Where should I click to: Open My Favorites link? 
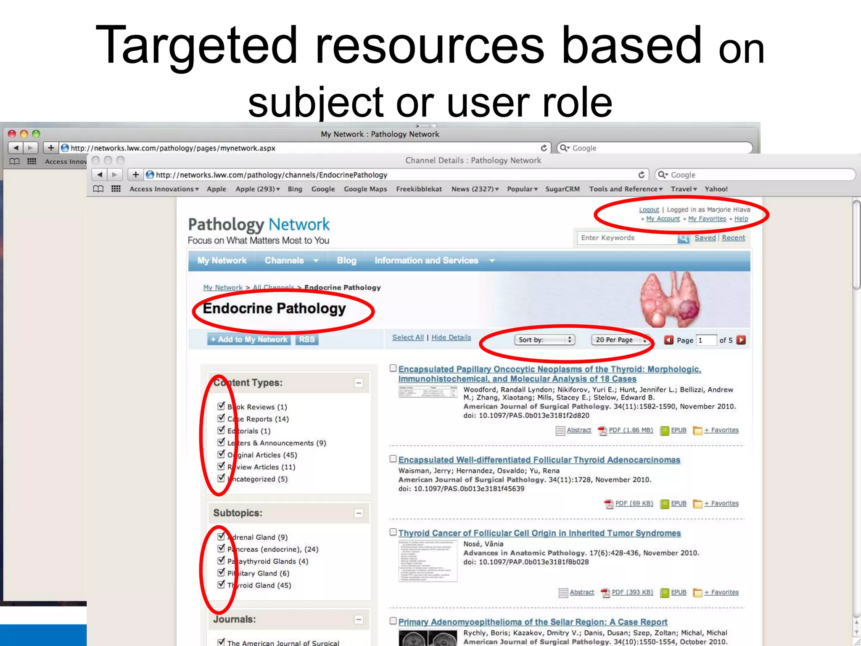(707, 219)
